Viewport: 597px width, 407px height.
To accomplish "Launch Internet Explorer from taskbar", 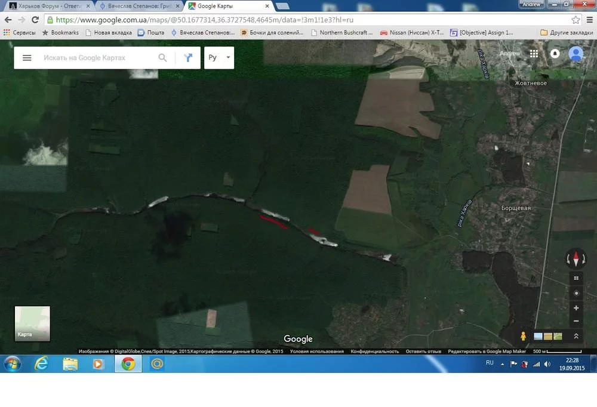I will tap(41, 364).
